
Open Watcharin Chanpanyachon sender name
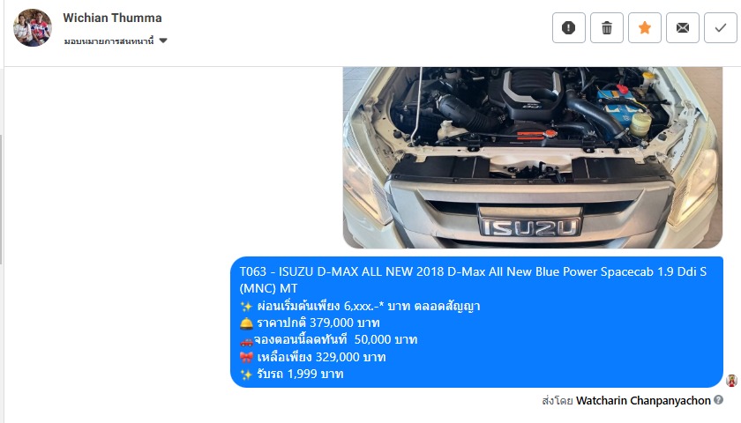[643, 401]
